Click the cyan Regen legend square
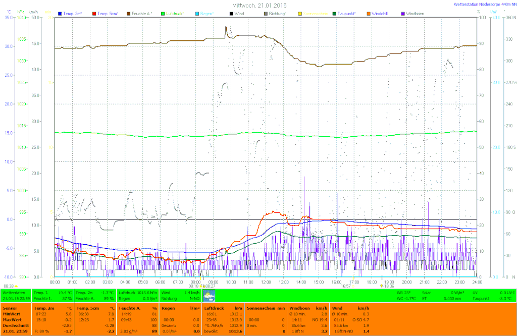517x336 pixels. click(x=197, y=13)
